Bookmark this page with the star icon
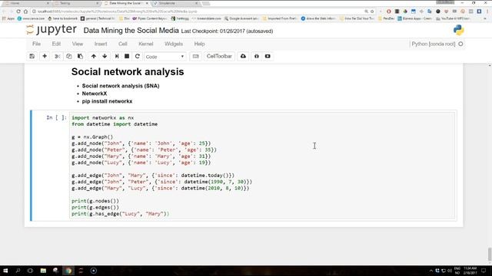The height and width of the screenshot is (276, 492). coord(372,11)
